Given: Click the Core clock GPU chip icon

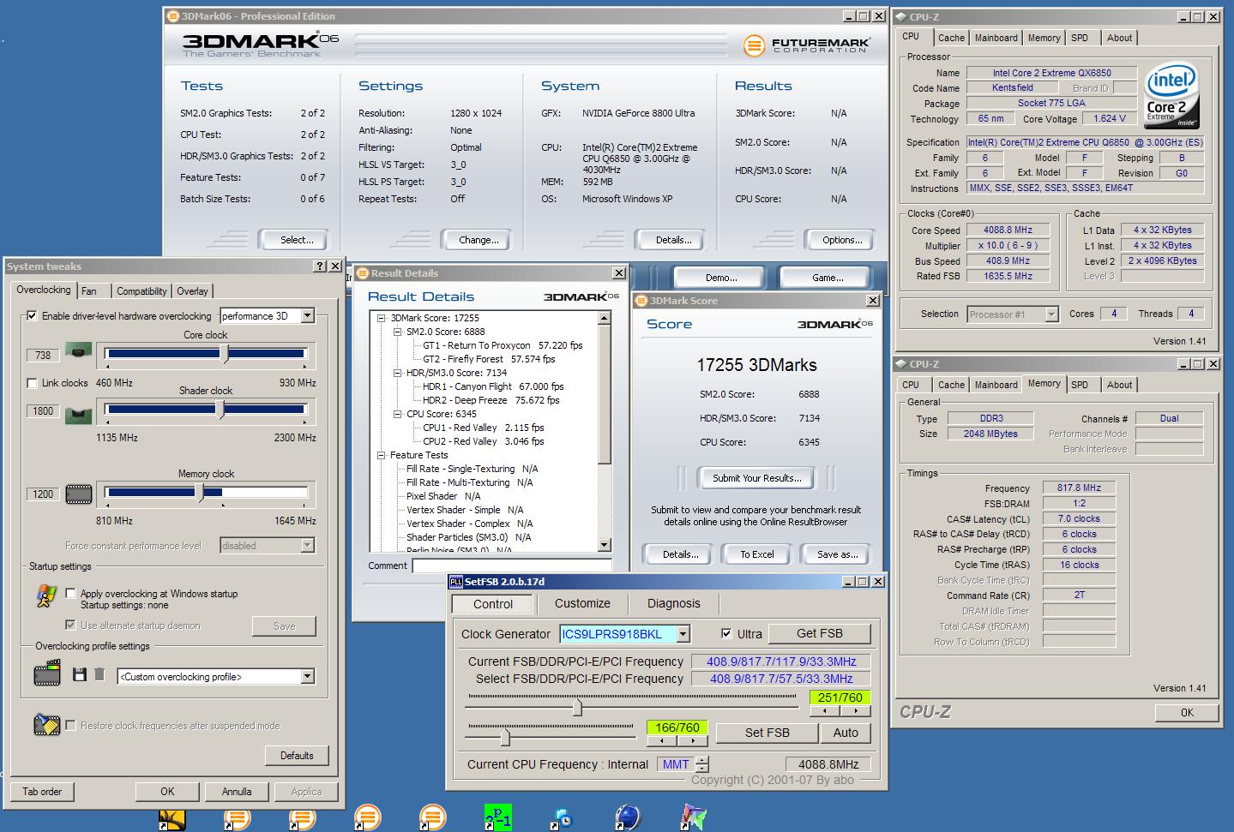Looking at the screenshot, I should click(x=79, y=352).
